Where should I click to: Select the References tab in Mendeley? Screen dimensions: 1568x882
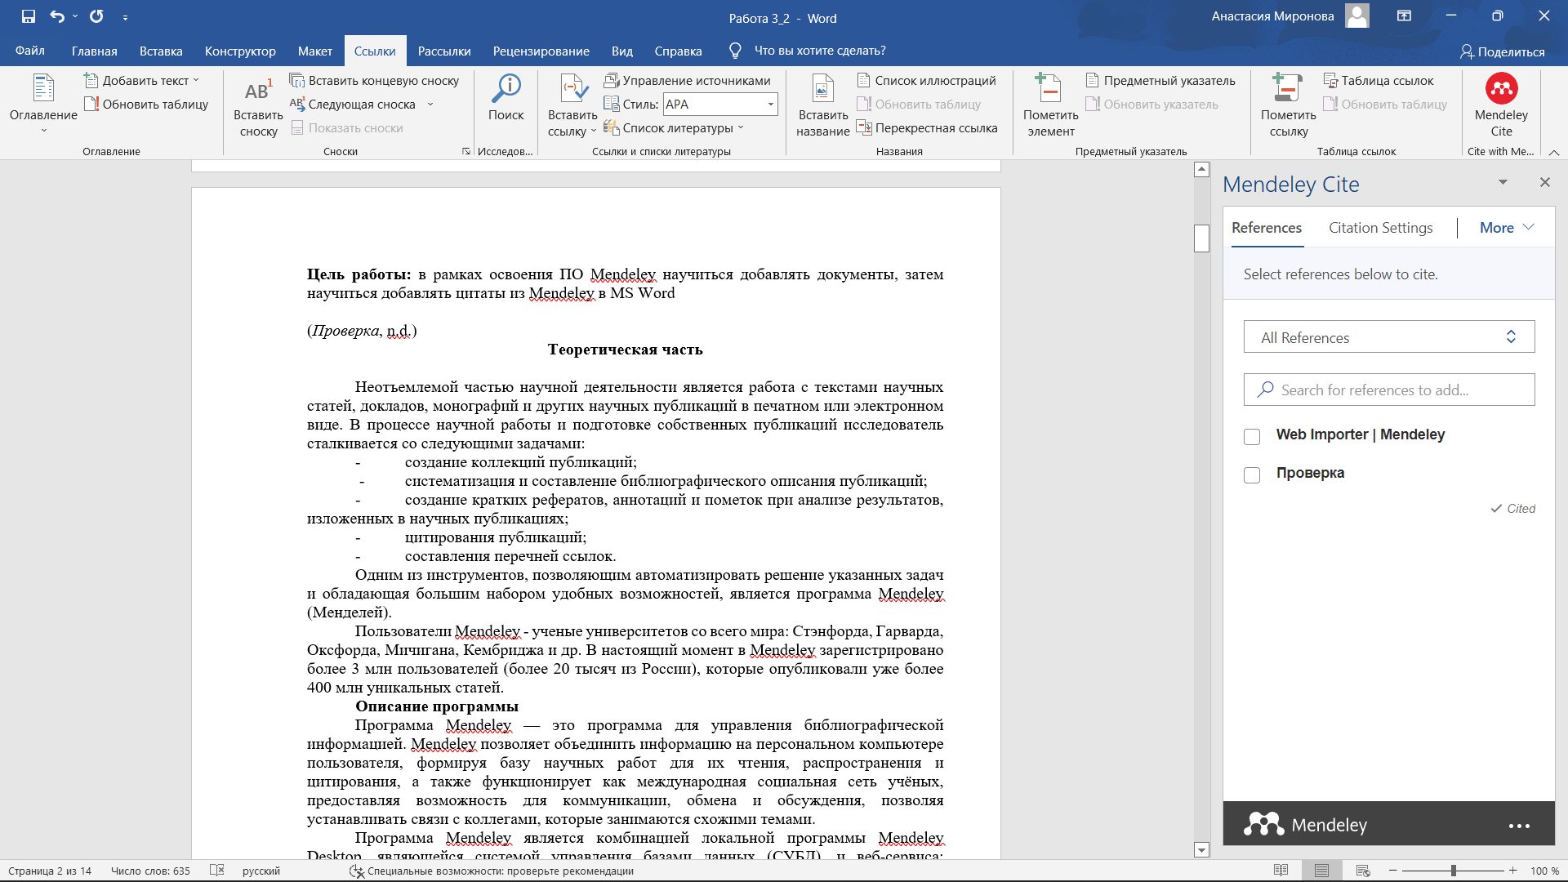(x=1266, y=228)
